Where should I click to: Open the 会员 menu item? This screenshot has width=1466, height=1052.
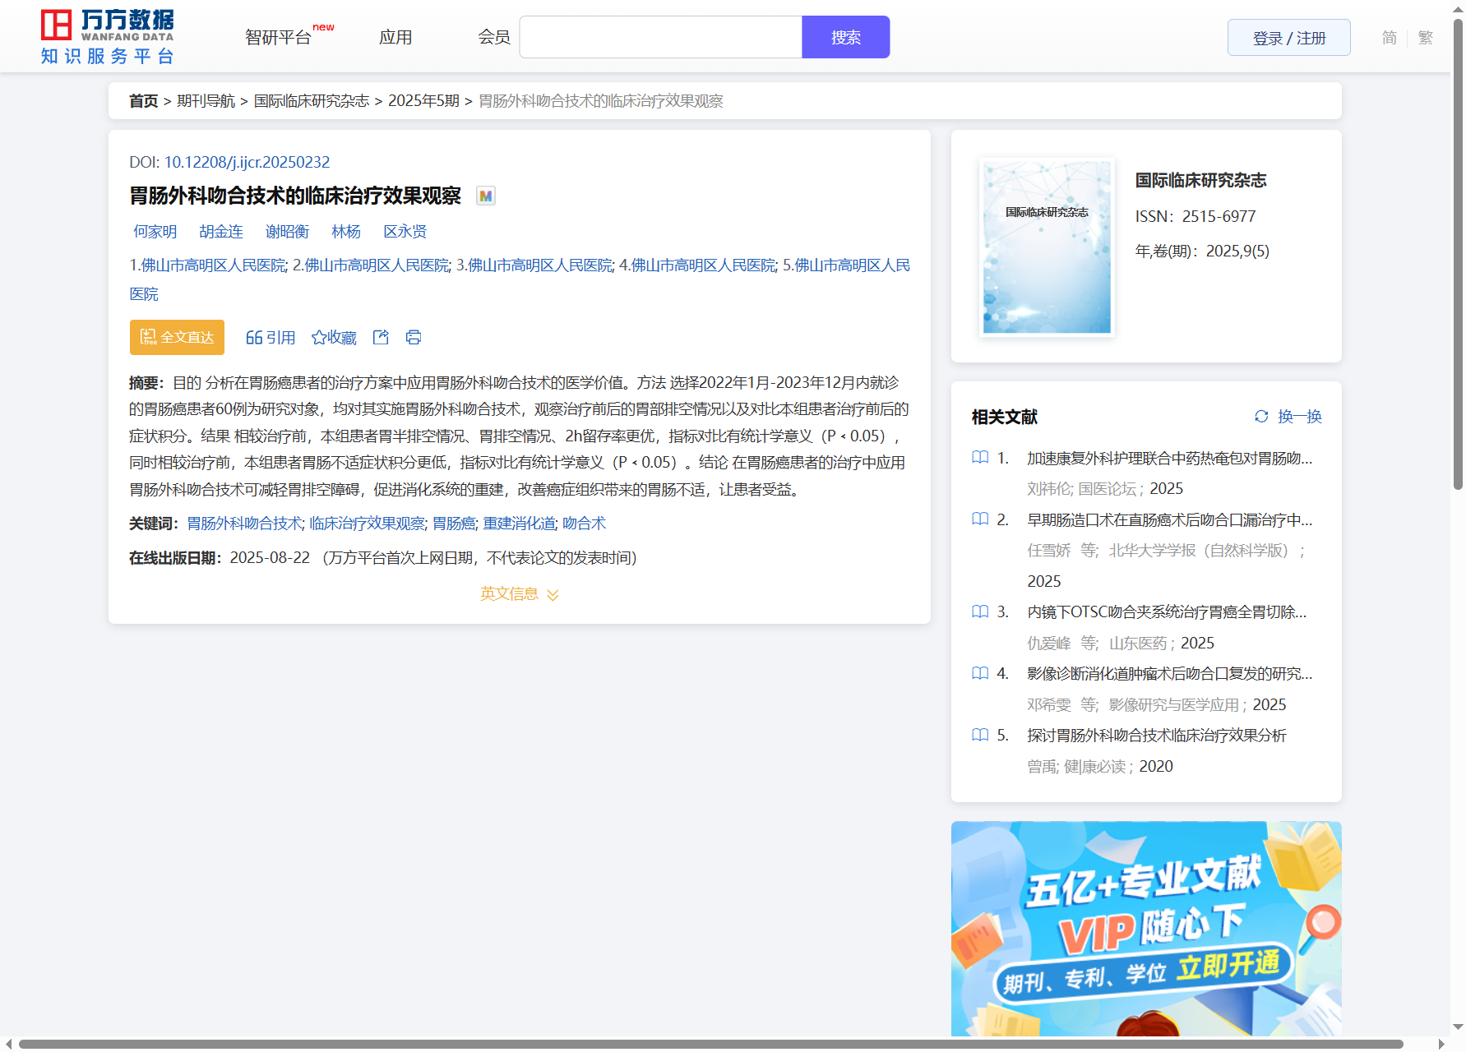(494, 38)
